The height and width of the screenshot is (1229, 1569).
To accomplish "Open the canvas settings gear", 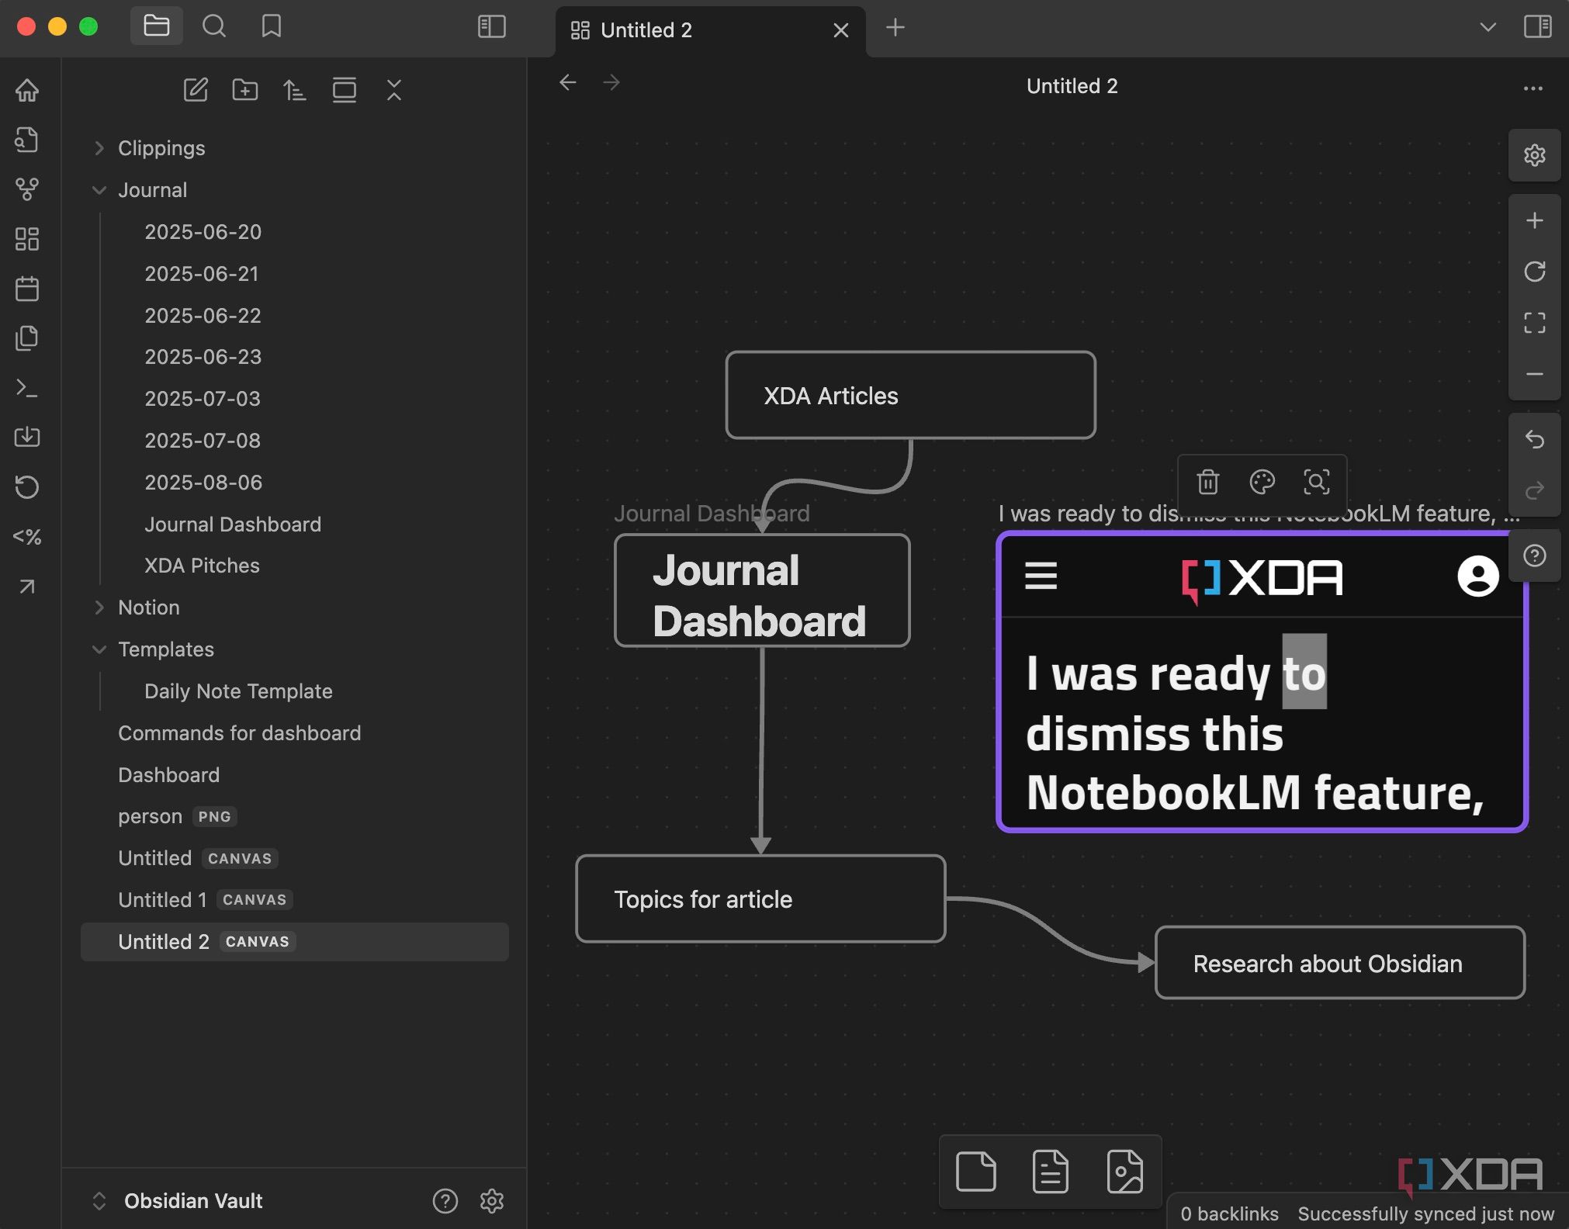I will tap(1534, 155).
